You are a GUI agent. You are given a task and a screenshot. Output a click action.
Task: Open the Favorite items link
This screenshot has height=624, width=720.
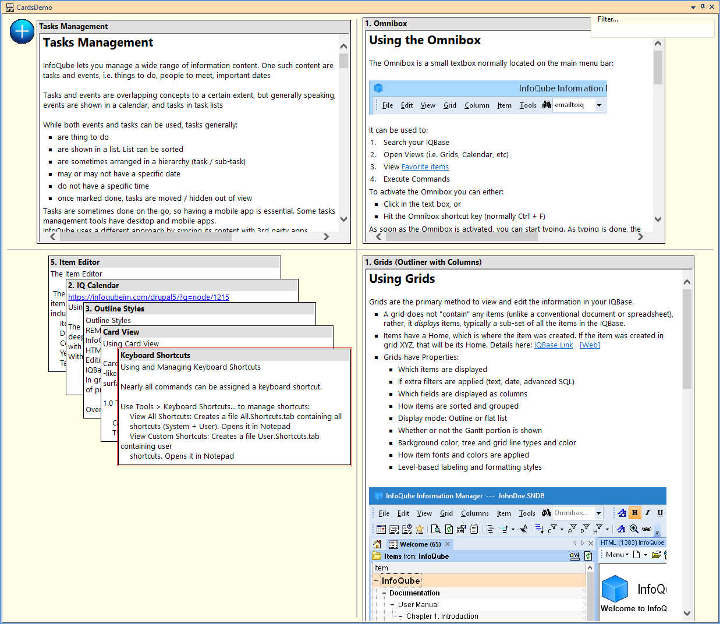(x=425, y=167)
